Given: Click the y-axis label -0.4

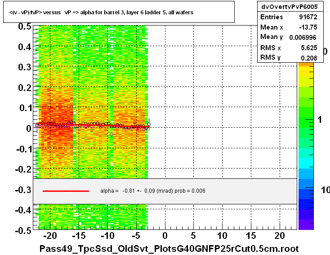Looking at the screenshot, I should [x=23, y=210].
